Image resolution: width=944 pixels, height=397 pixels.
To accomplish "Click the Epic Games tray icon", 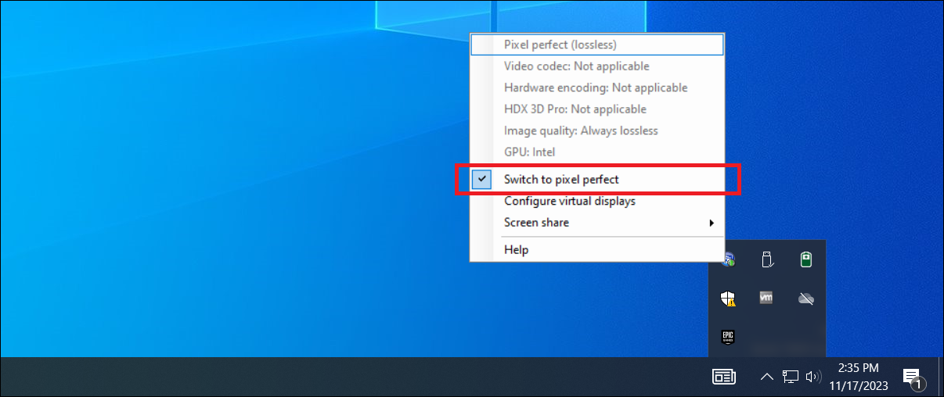I will click(x=728, y=337).
